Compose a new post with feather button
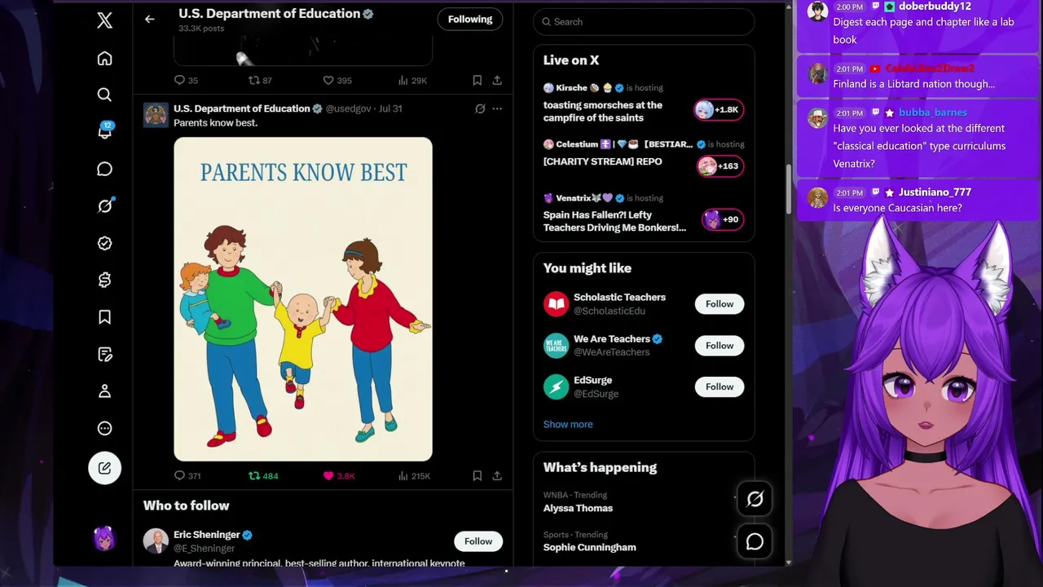The height and width of the screenshot is (587, 1043). (104, 468)
